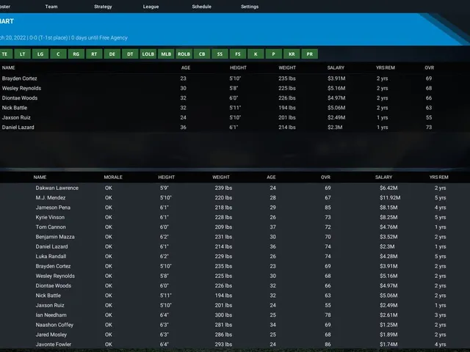Image resolution: width=470 pixels, height=352 pixels.
Task: Select the RT position button
Action: (94, 54)
